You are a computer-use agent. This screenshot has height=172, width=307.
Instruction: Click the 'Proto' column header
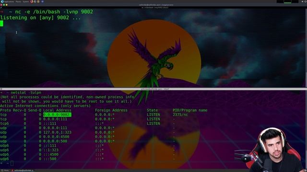pyautogui.click(x=5, y=110)
